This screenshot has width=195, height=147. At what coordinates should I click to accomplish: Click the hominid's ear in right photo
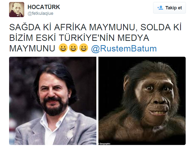tap(126, 83)
